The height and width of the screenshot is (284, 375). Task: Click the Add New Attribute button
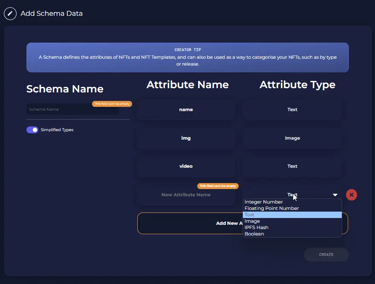click(x=190, y=223)
